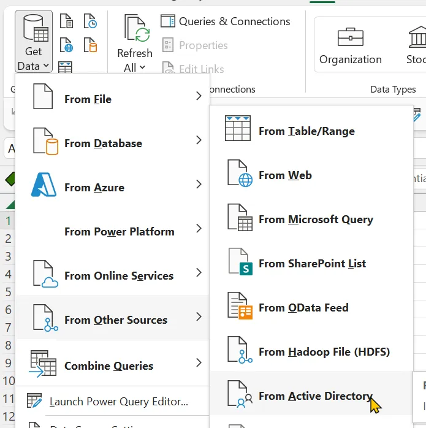Expand the From Azure chevron arrow
Viewport: 426px width, 428px height.
point(199,184)
